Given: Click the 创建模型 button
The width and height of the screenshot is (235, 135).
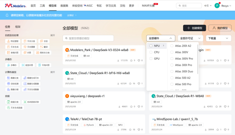Looking at the screenshot, I should pos(194,28).
